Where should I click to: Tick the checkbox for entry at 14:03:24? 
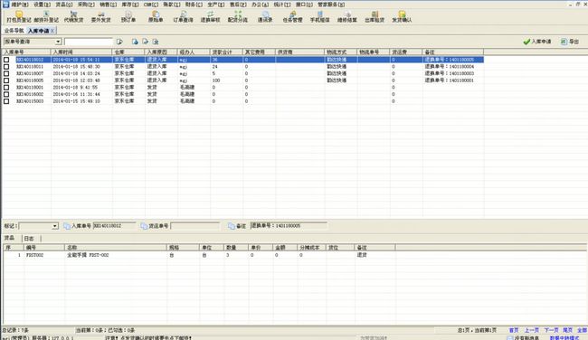coord(6,73)
